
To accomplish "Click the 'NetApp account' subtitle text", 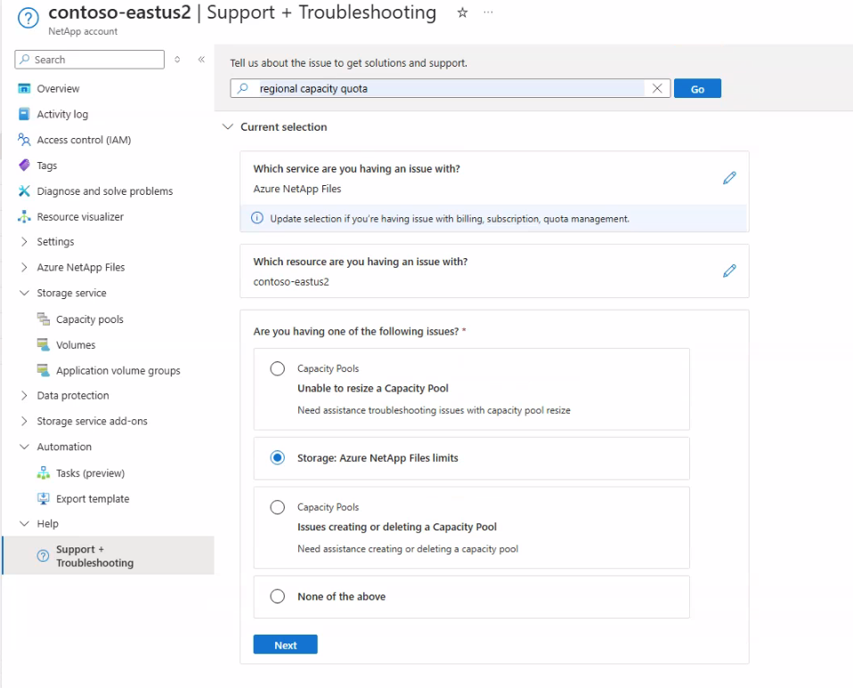I will coord(83,31).
